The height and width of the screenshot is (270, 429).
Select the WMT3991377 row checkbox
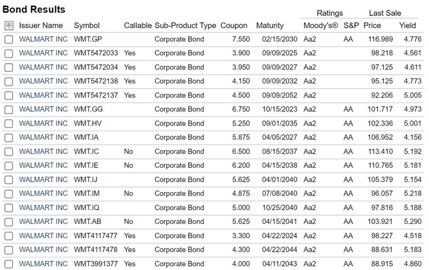click(9, 264)
